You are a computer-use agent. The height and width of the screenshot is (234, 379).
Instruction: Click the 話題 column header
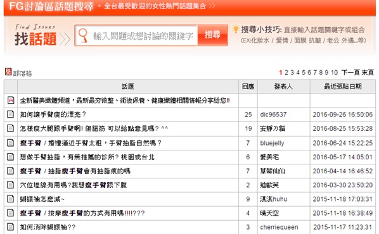click(128, 87)
